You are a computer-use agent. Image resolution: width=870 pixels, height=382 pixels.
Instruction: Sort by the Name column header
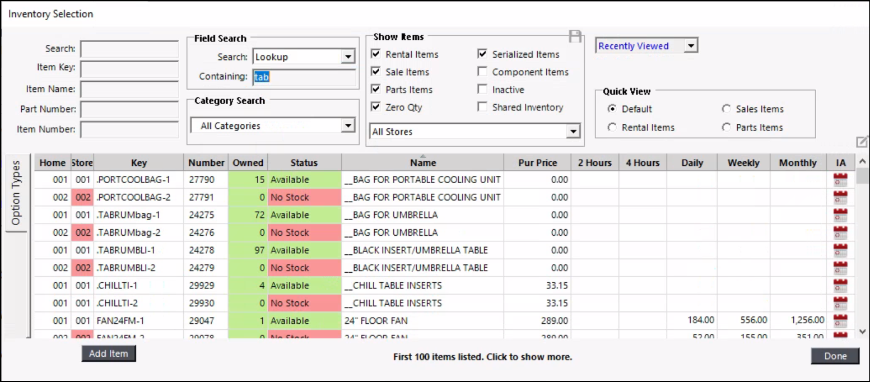[x=422, y=163]
